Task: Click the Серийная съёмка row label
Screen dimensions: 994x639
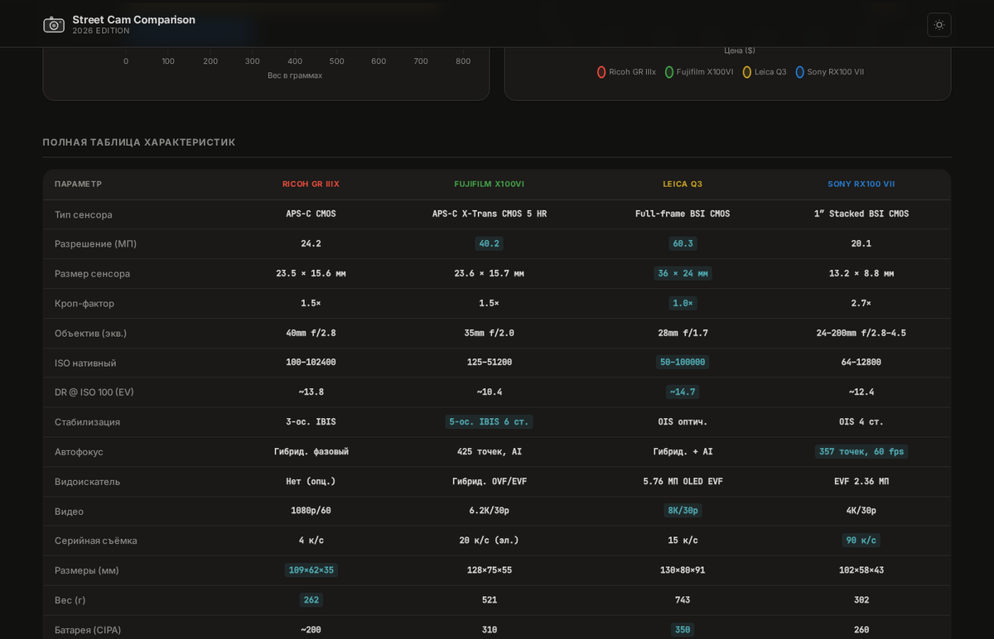Action: (x=96, y=541)
